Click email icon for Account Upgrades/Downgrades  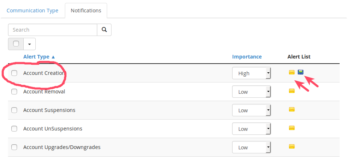point(292,146)
